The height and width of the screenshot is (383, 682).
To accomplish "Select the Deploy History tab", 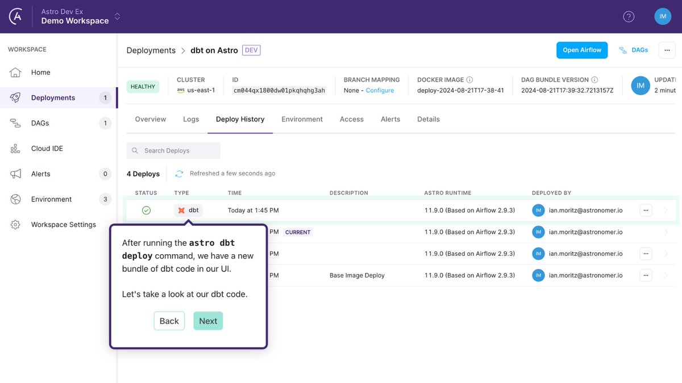I will point(240,119).
